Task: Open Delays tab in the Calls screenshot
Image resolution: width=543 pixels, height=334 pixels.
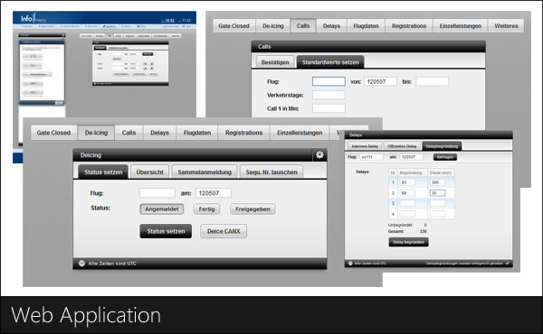Action: coord(331,26)
